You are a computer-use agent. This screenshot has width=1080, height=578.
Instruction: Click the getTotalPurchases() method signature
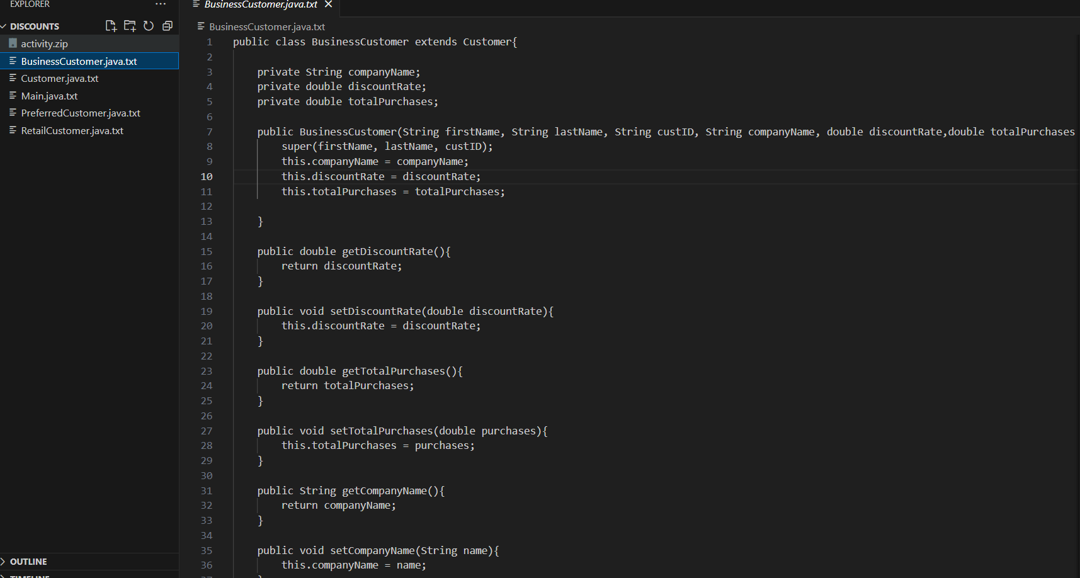click(360, 371)
